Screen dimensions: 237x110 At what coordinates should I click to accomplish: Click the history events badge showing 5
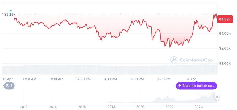pos(9,86)
